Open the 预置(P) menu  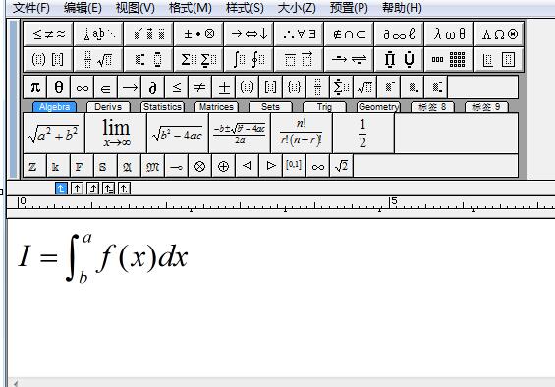tap(349, 8)
